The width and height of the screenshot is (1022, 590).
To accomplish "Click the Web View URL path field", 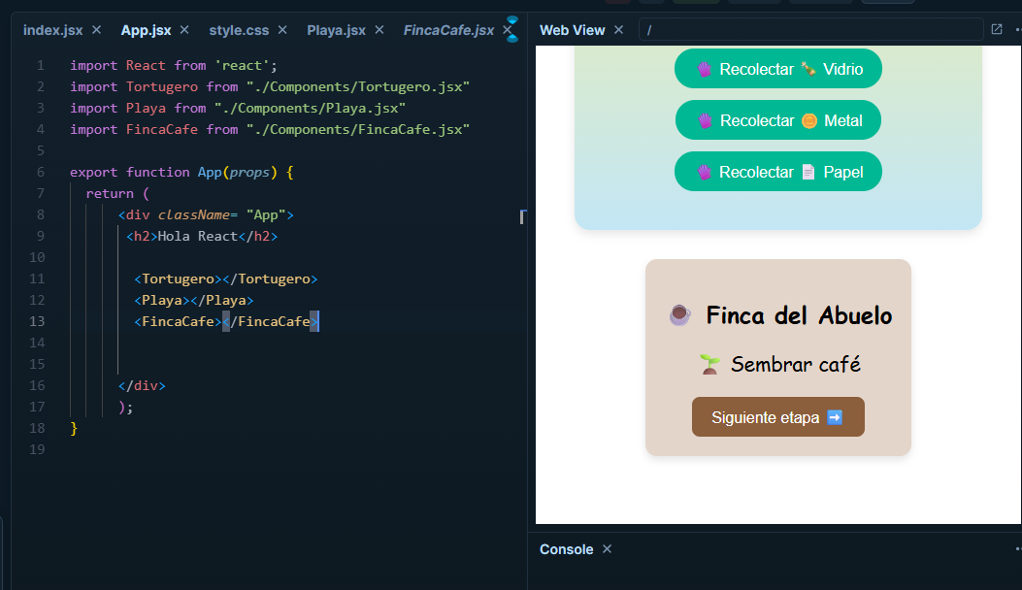I will 810,30.
